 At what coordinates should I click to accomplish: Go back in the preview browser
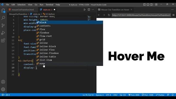tap(99, 15)
